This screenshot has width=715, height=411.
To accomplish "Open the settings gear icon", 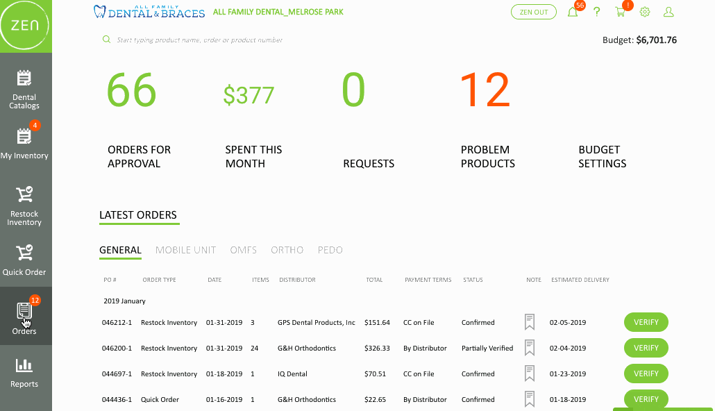I will 645,12.
